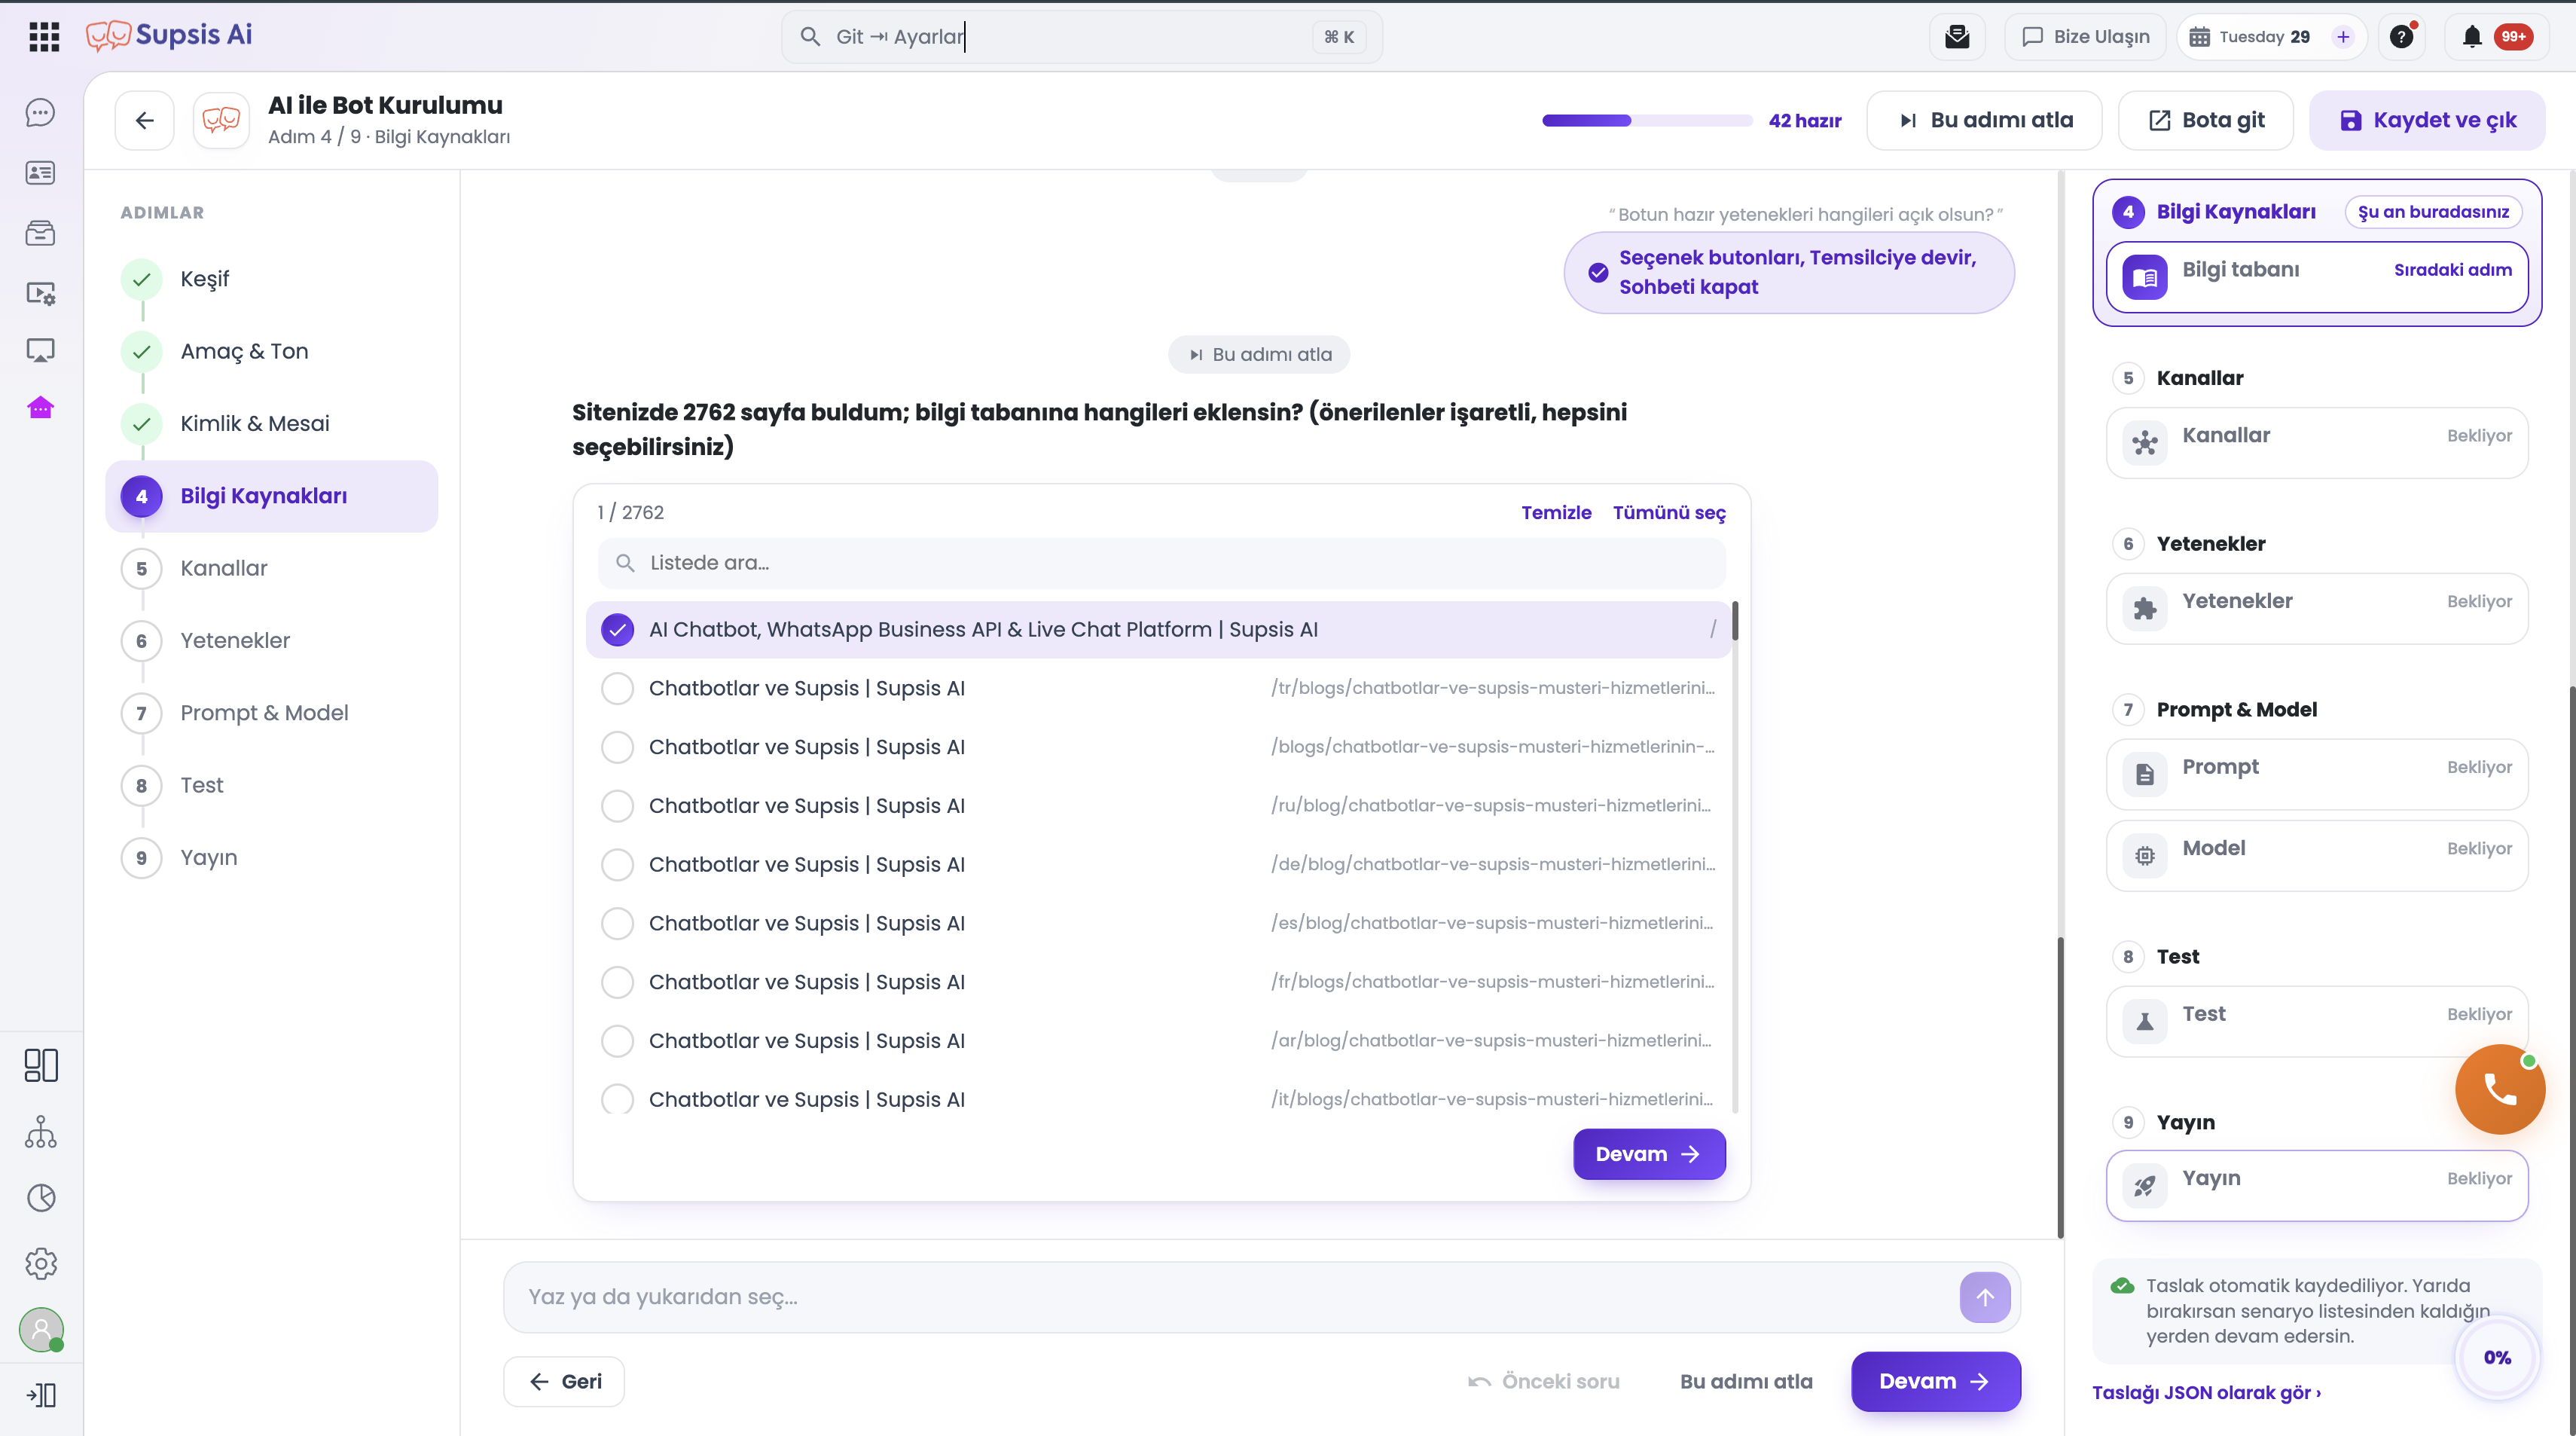Open the media settings sidebar icon
The height and width of the screenshot is (1436, 2576).
coord(40,293)
